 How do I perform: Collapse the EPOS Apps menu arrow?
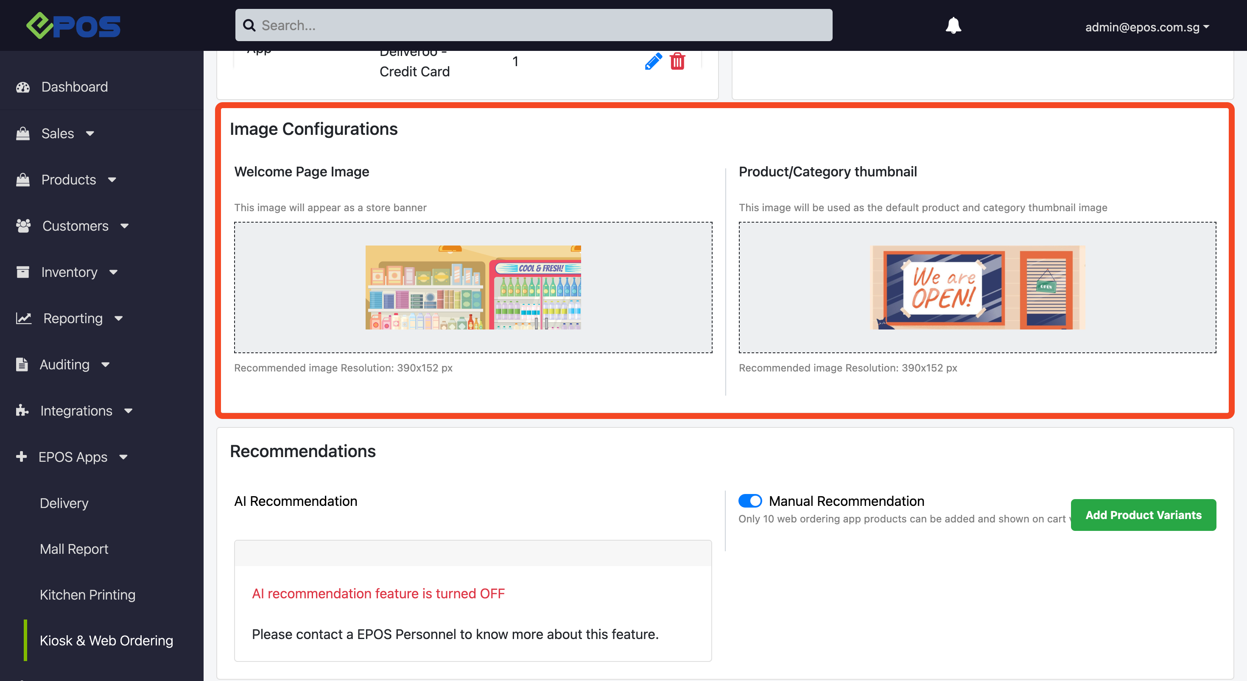tap(123, 457)
